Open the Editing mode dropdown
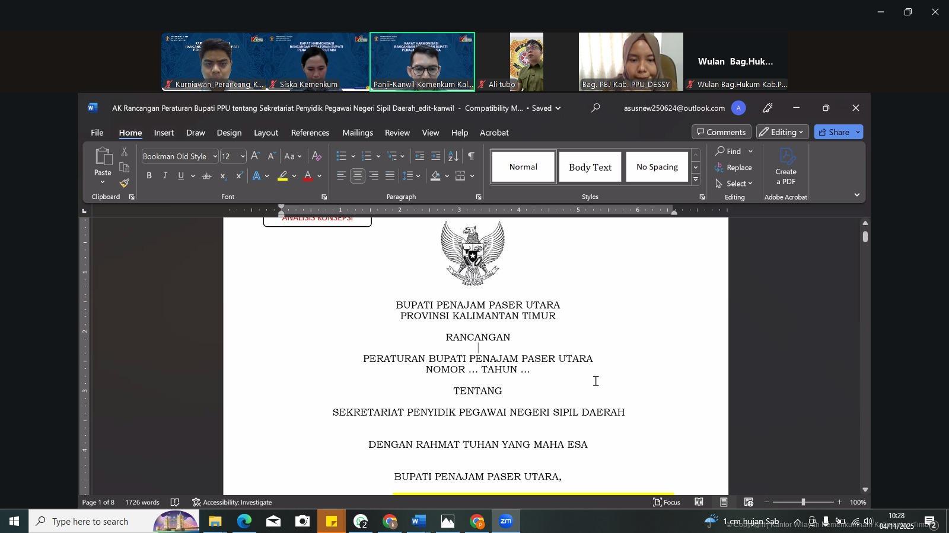 click(x=782, y=132)
